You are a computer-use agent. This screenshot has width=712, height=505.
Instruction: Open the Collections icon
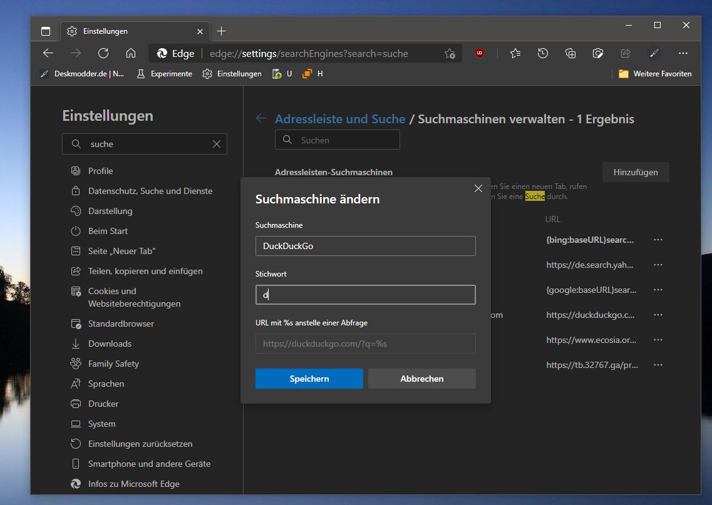(570, 54)
